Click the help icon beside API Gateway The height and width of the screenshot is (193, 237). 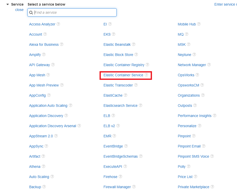click(53, 65)
